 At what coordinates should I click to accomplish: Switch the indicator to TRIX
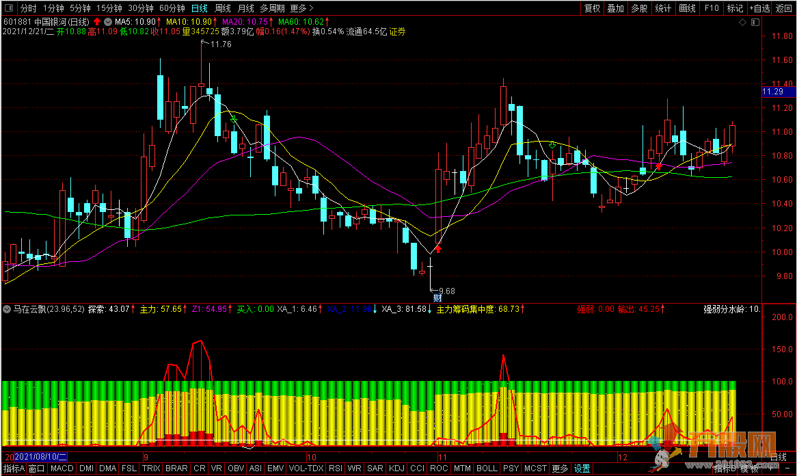151,468
